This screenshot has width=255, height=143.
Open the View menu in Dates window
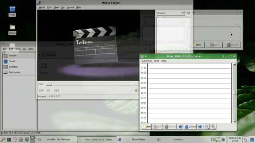[x=157, y=61]
